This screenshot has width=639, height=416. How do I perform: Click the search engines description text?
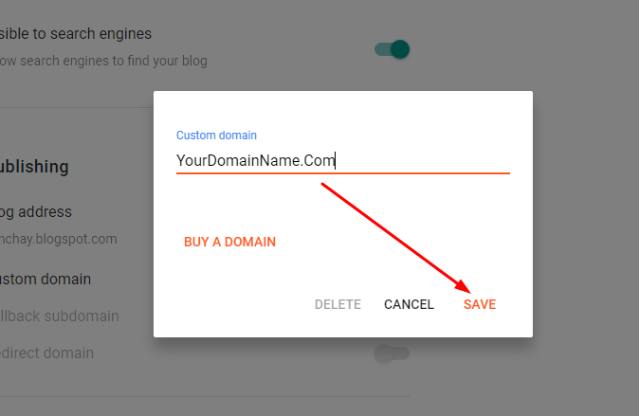coord(104,61)
